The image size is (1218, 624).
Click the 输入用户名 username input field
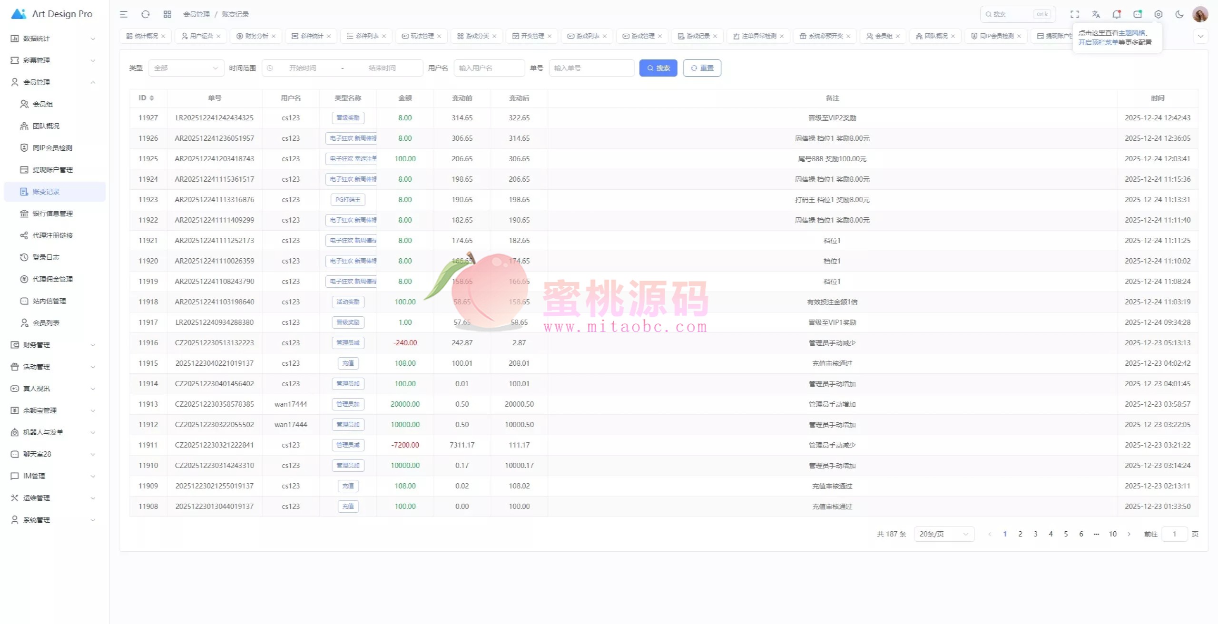click(x=489, y=68)
